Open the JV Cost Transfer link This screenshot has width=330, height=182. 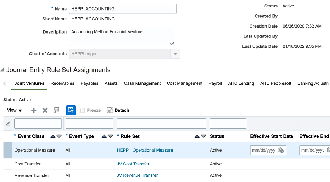click(133, 164)
